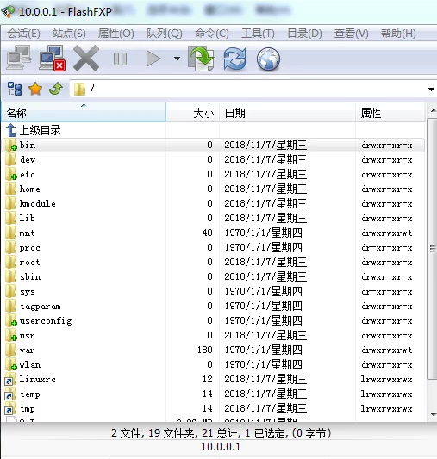The image size is (437, 459).
Task: Click the path bar folder icon
Action: 79,89
